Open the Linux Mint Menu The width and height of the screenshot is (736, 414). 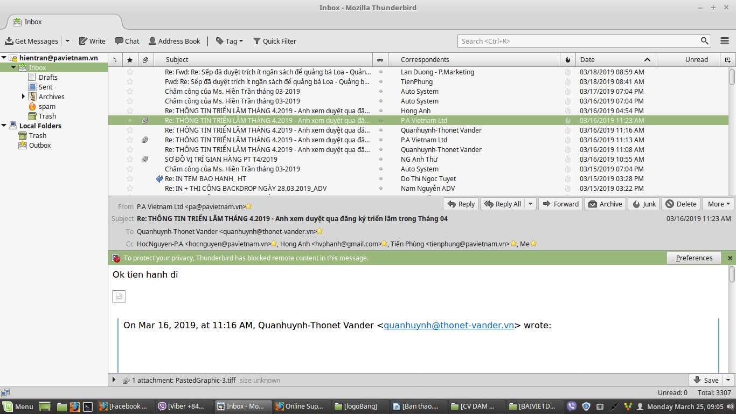tap(18, 406)
